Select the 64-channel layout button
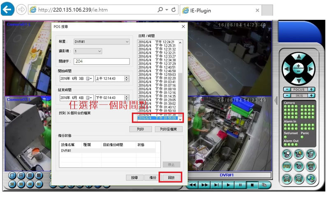This screenshot has width=329, height=206. pos(39,184)
